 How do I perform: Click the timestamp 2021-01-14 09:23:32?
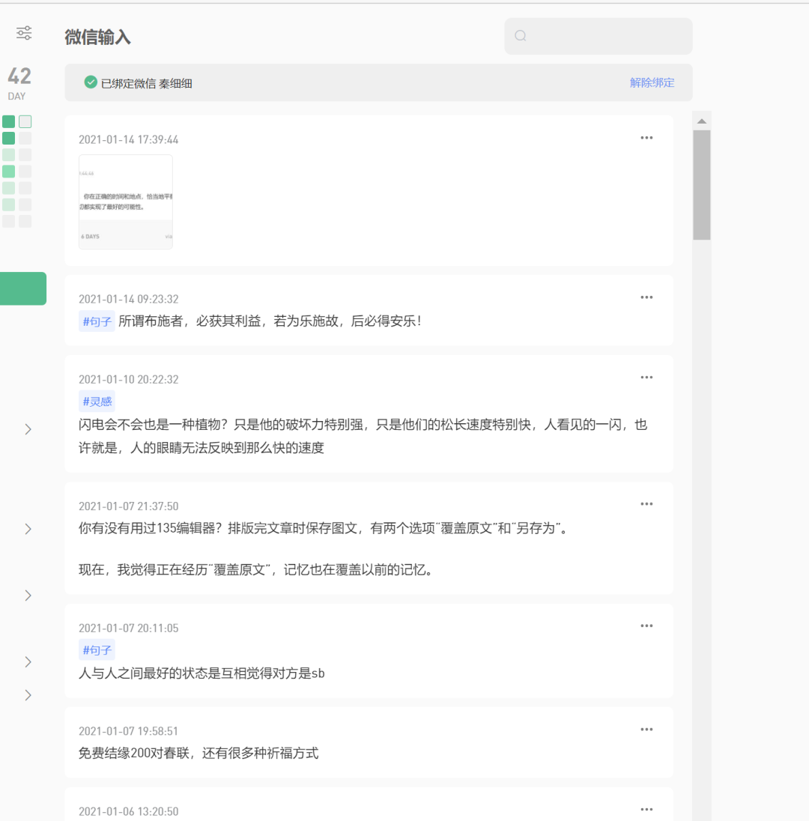pos(128,300)
